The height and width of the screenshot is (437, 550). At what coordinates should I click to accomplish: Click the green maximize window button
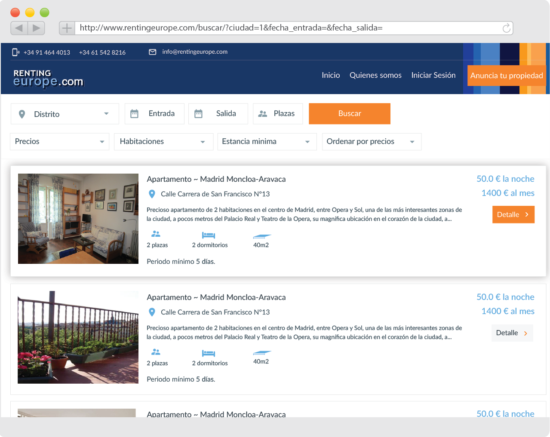coord(44,12)
